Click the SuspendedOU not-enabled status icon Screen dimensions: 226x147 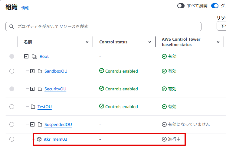[164, 124]
